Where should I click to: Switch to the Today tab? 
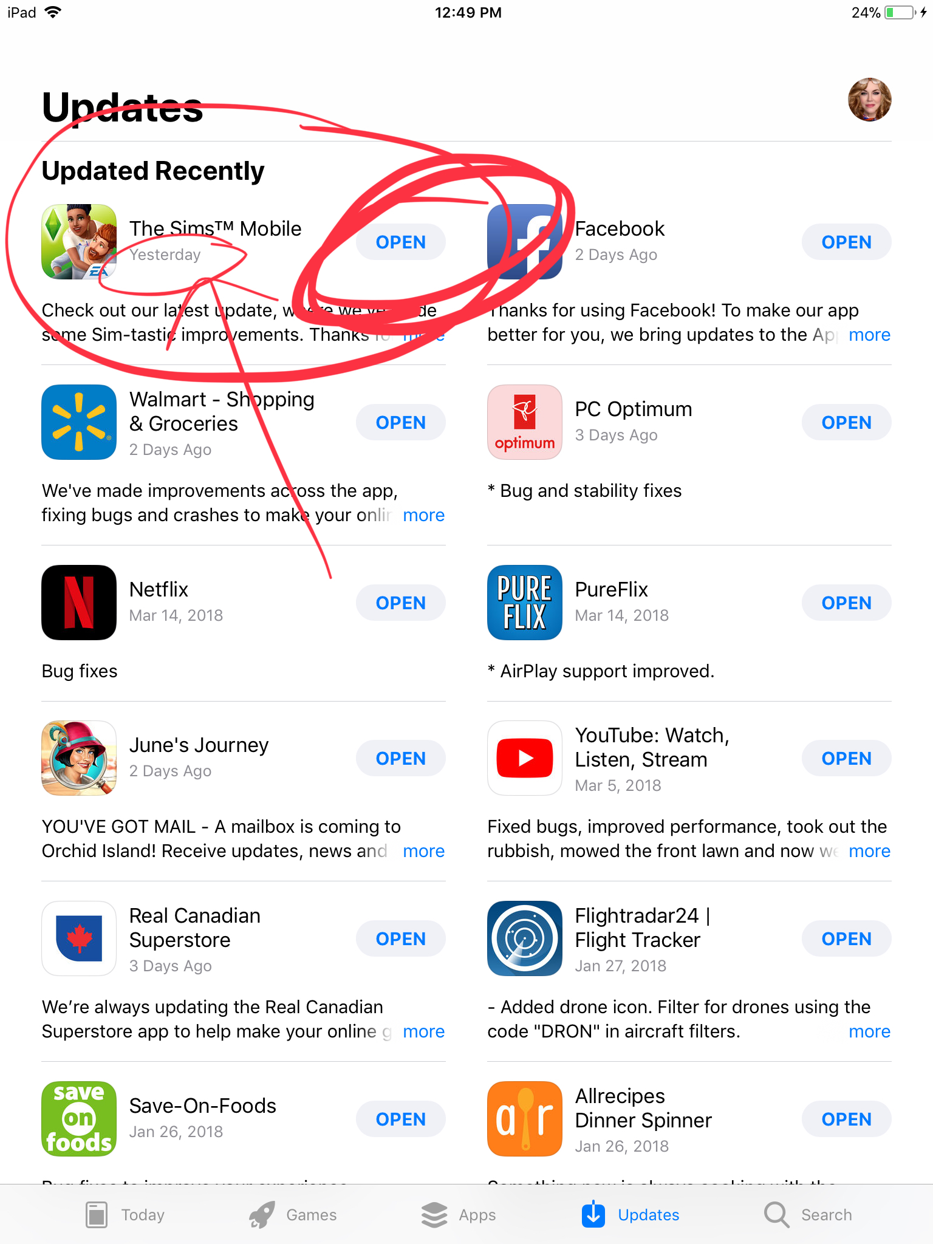tap(125, 1215)
